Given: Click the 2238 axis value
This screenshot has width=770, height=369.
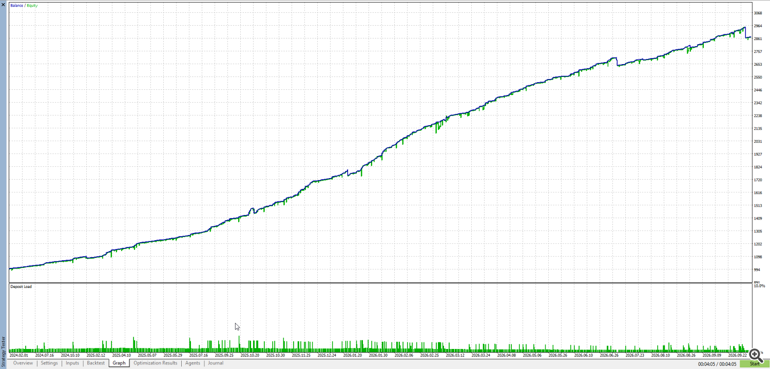Looking at the screenshot, I should pos(758,116).
